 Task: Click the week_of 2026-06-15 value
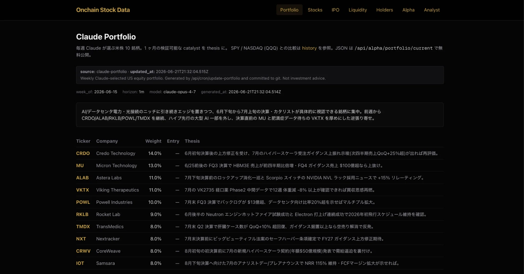[x=106, y=92]
